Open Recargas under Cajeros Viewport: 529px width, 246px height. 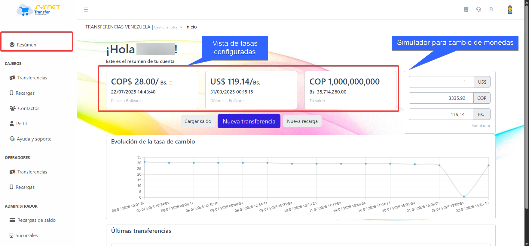click(x=25, y=93)
